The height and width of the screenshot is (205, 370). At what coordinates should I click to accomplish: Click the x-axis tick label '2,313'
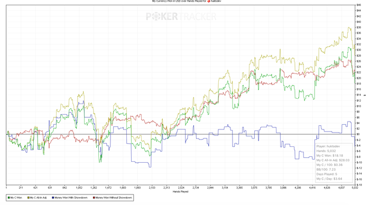tap(166, 188)
